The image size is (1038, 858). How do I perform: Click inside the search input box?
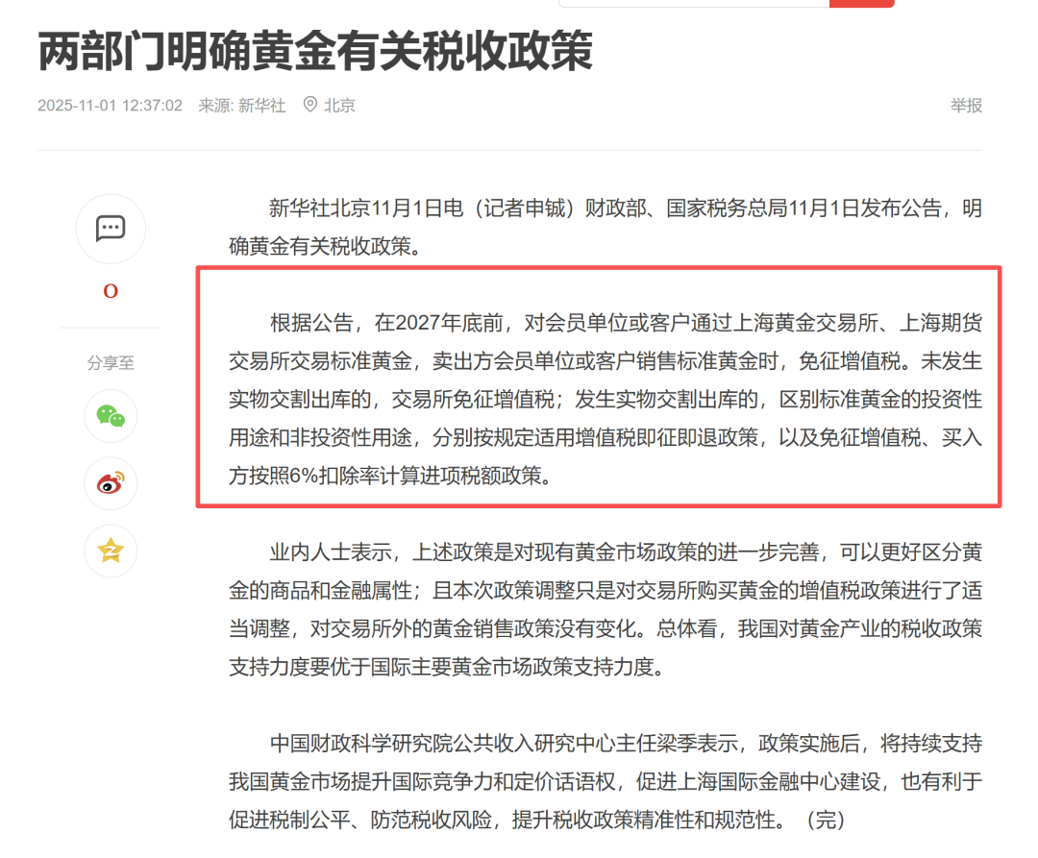pyautogui.click(x=692, y=2)
